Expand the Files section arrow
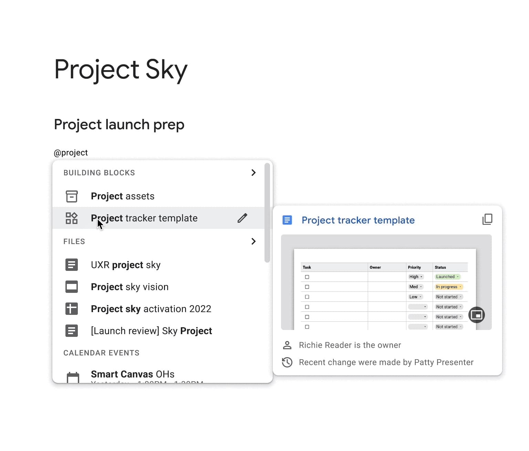Viewport: 529px width, 451px height. (253, 241)
